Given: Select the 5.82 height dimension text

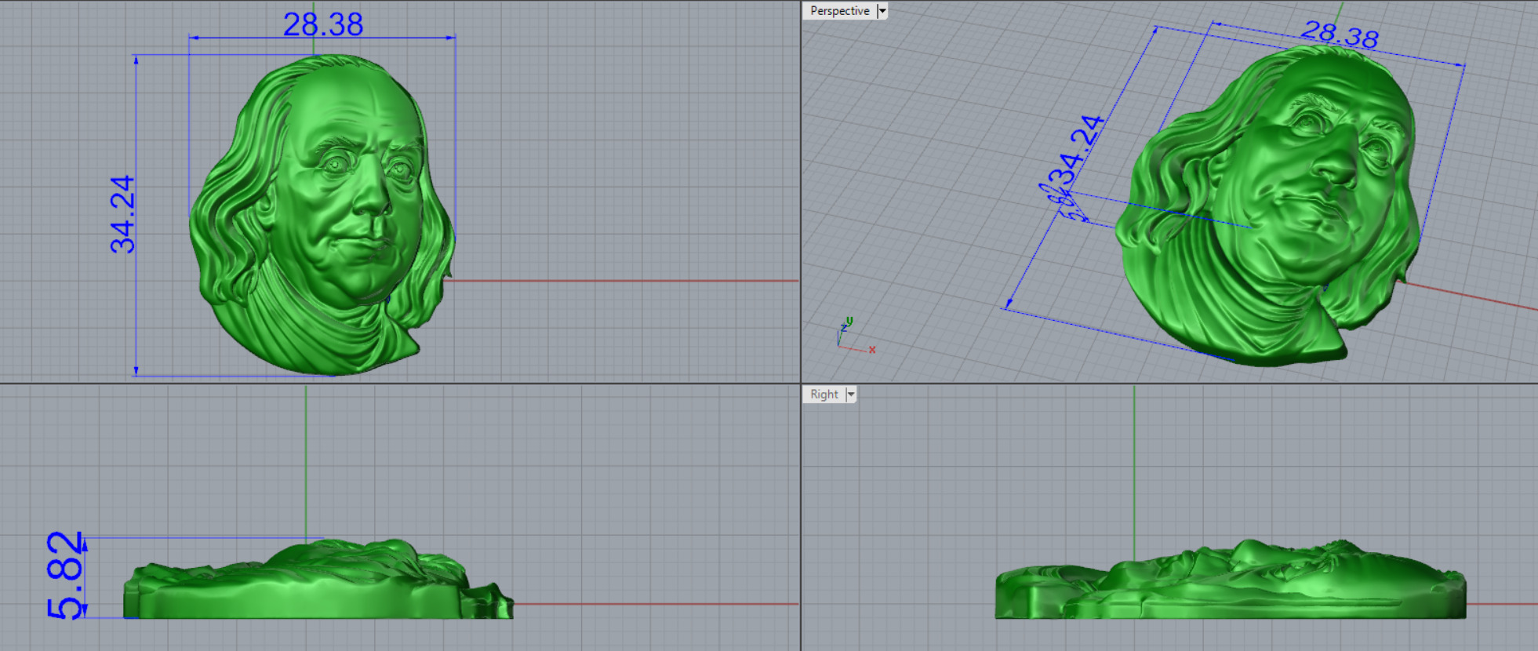Looking at the screenshot, I should click(64, 576).
